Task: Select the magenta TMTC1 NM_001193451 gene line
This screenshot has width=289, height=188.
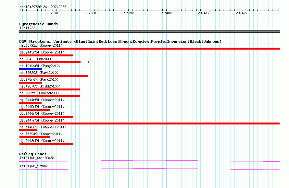Action: [149, 161]
